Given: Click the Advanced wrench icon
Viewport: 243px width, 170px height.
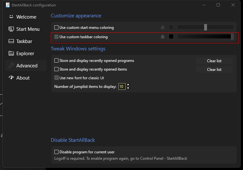Looking at the screenshot, I should pos(11,65).
